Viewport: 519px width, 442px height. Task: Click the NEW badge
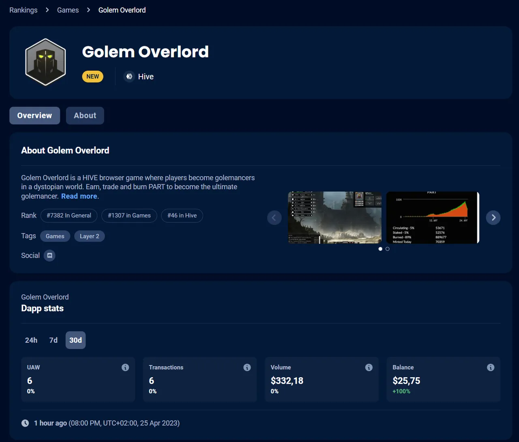[92, 77]
